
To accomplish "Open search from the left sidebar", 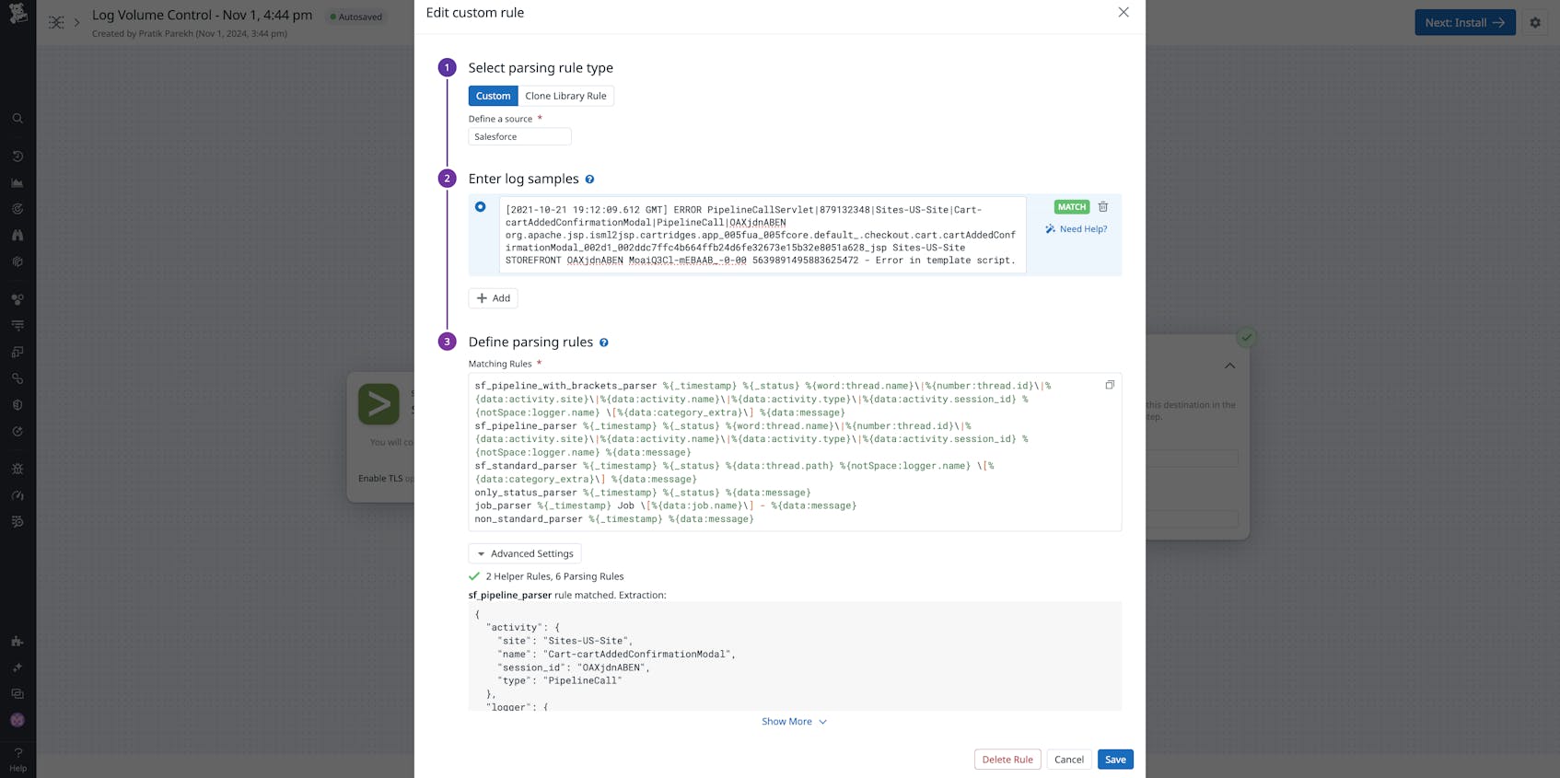I will [17, 118].
